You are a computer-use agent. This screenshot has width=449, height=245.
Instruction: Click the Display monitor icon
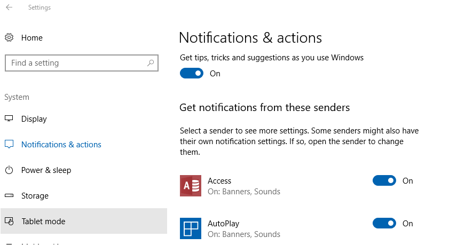click(x=9, y=118)
